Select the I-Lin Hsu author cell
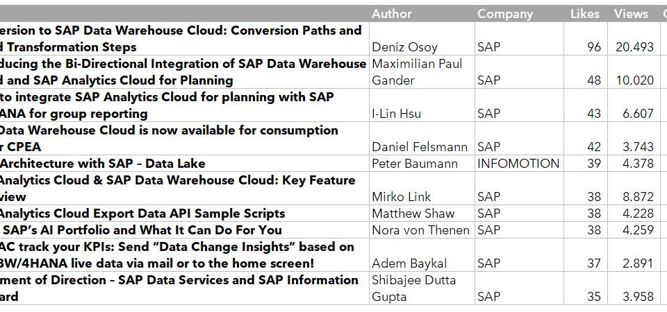 (422, 105)
